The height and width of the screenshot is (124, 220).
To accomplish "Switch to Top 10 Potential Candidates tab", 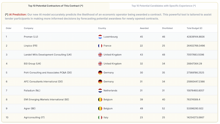I will tap(164, 6).
